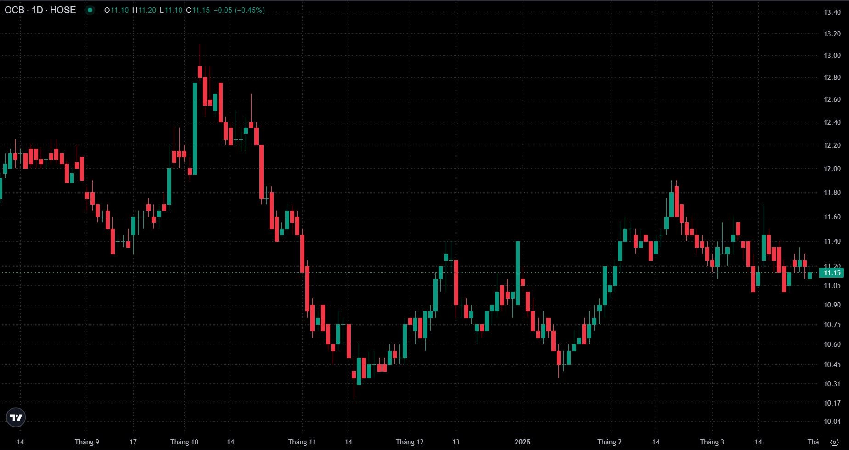Select the highlighted 11.15 current price label
This screenshot has width=849, height=450.
(x=832, y=273)
